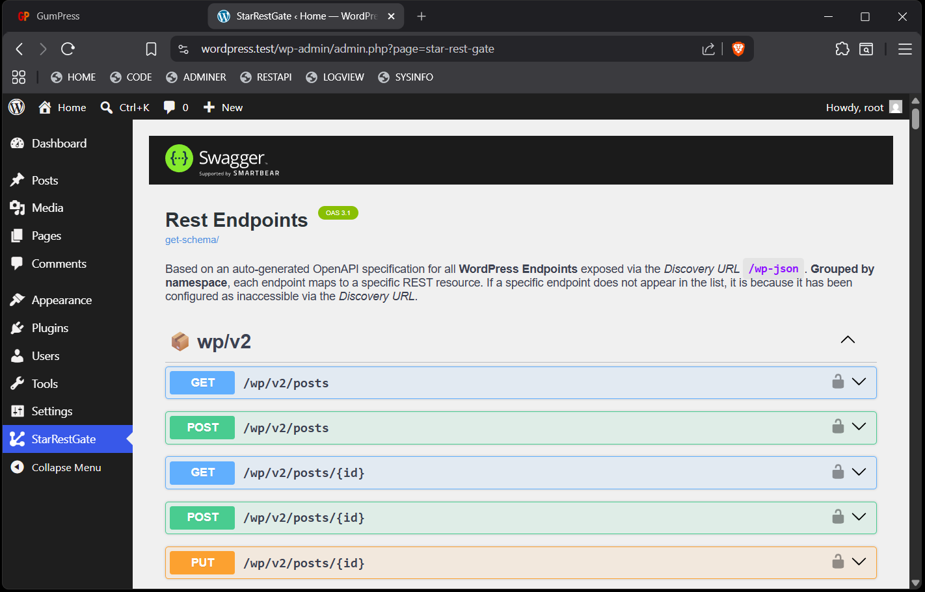The image size is (925, 592).
Task: Select StarRestGate in the sidebar
Action: [68, 439]
